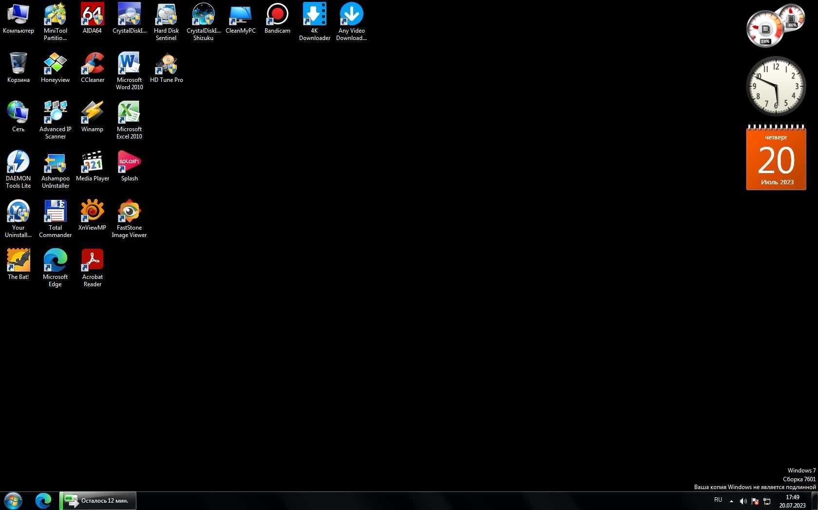Select the Honeyview shortcut
The image size is (818, 510).
tap(55, 68)
